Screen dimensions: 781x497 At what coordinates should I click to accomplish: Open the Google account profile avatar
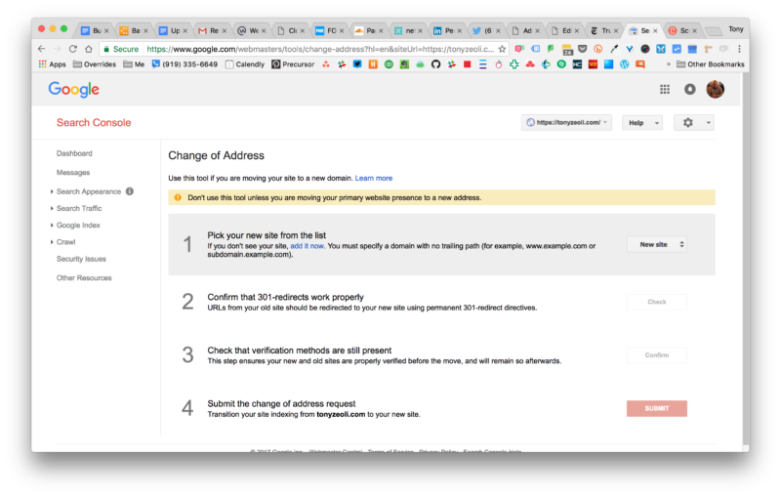716,90
